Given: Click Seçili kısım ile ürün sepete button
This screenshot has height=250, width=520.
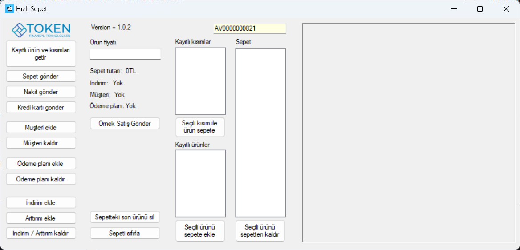Looking at the screenshot, I should 200,127.
